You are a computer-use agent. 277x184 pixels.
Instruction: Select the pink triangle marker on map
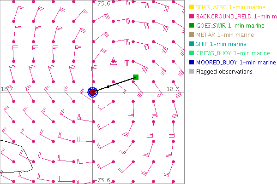113,60
